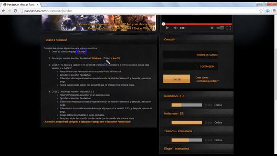Open a new tab beside the Pandashan tab

[44, 5]
